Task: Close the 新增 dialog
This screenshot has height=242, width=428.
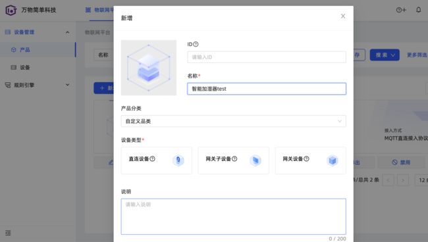Action: (343, 16)
